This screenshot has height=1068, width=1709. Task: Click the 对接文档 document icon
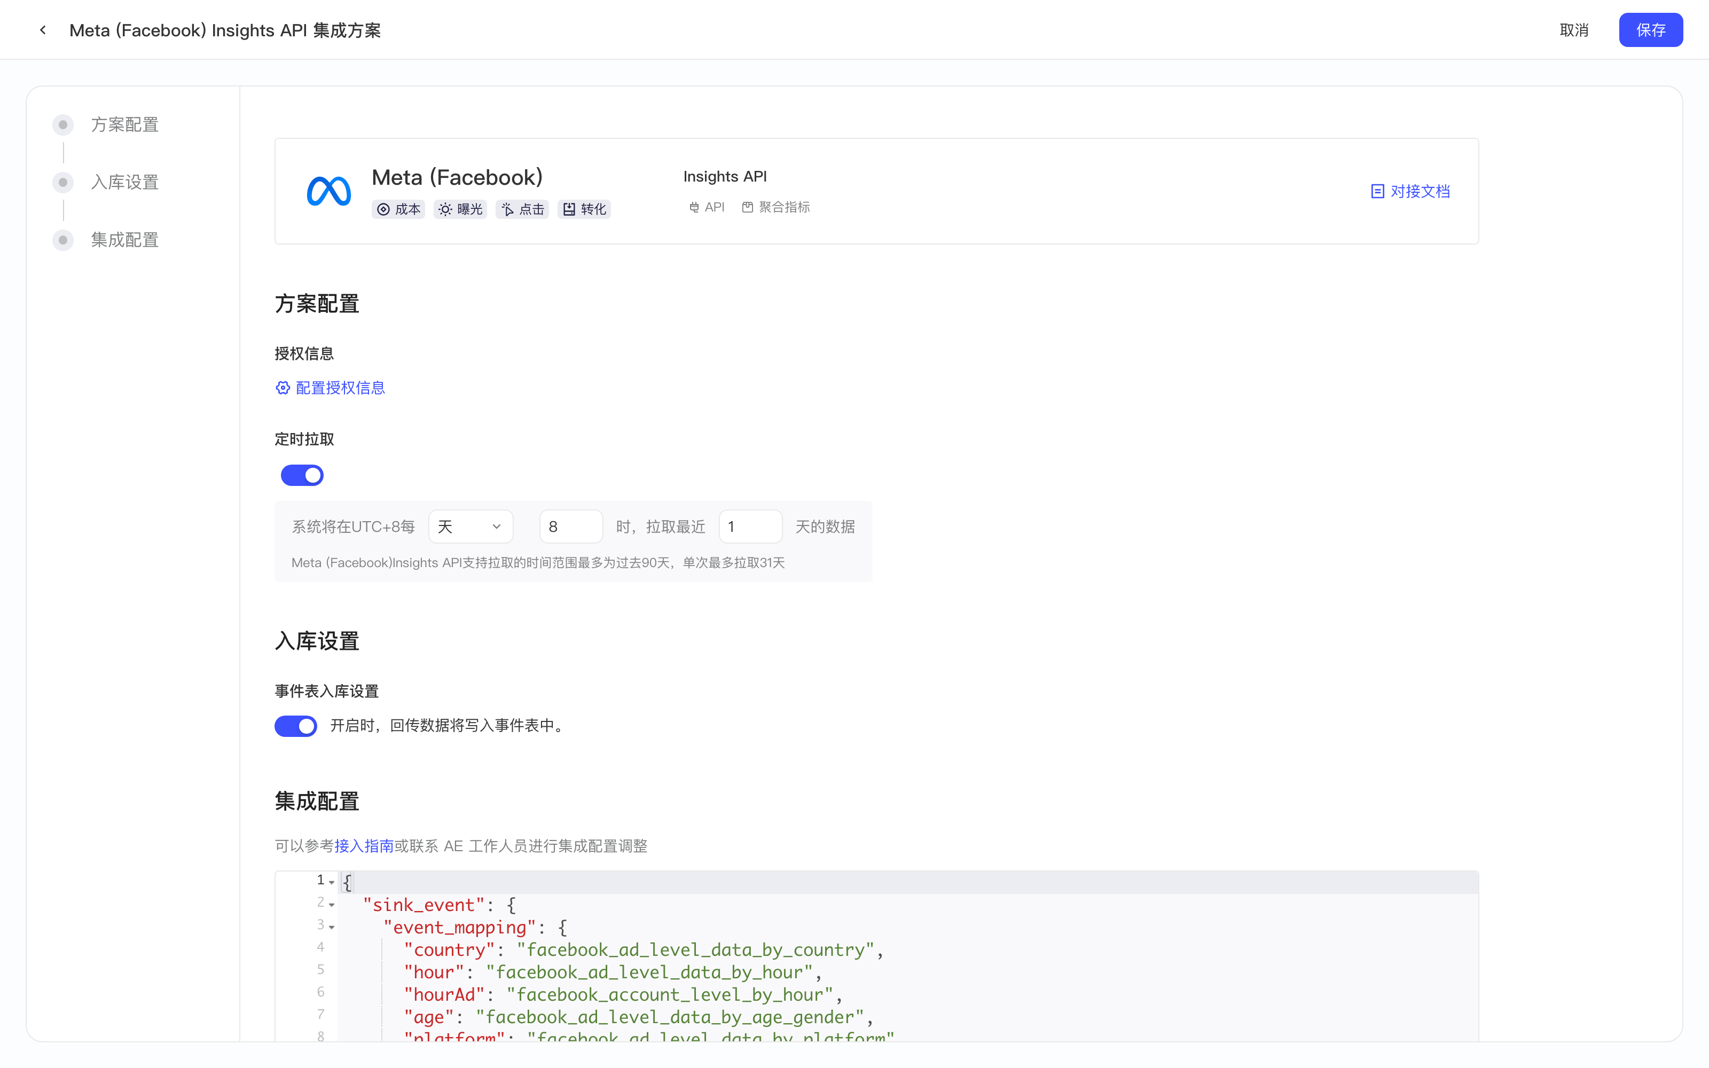pyautogui.click(x=1377, y=191)
